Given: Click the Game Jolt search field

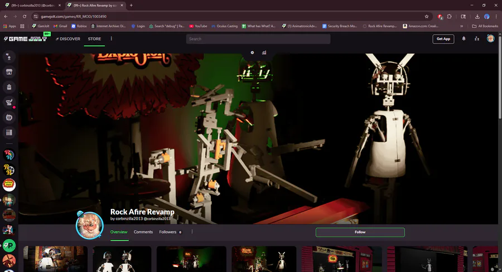Looking at the screenshot, I should click(x=258, y=39).
